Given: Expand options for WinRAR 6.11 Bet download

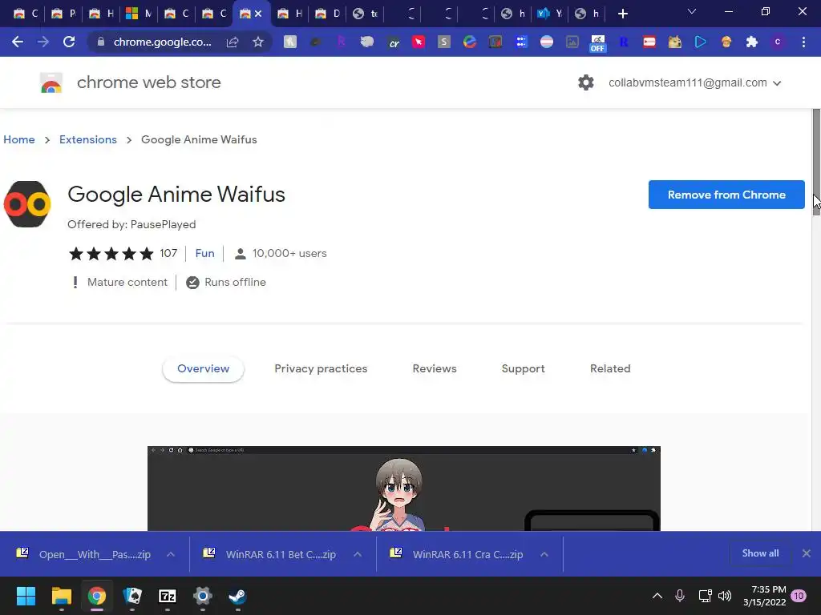Looking at the screenshot, I should tap(358, 554).
